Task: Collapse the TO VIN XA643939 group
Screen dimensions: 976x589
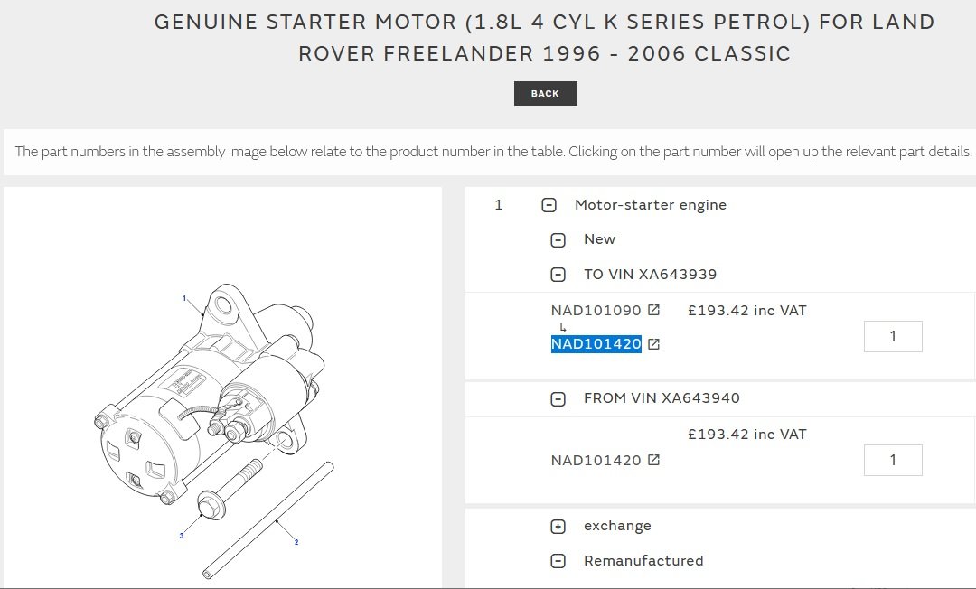Action: coord(558,275)
